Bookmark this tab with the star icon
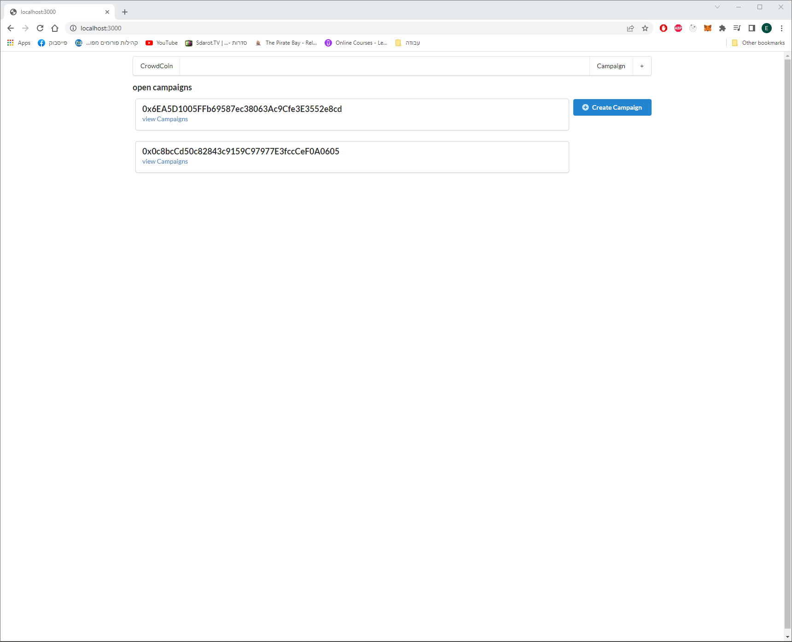The width and height of the screenshot is (792, 642). coord(645,28)
